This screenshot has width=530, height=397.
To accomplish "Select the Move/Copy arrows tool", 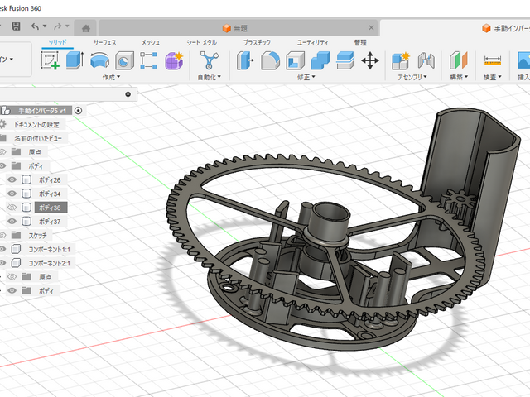I will click(370, 60).
